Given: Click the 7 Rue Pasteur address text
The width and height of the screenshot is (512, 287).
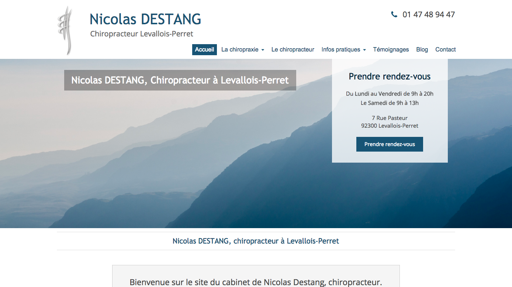Looking at the screenshot, I should (390, 118).
